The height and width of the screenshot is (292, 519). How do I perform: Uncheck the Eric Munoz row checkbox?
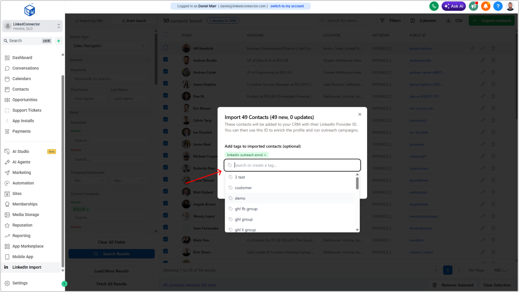166,107
